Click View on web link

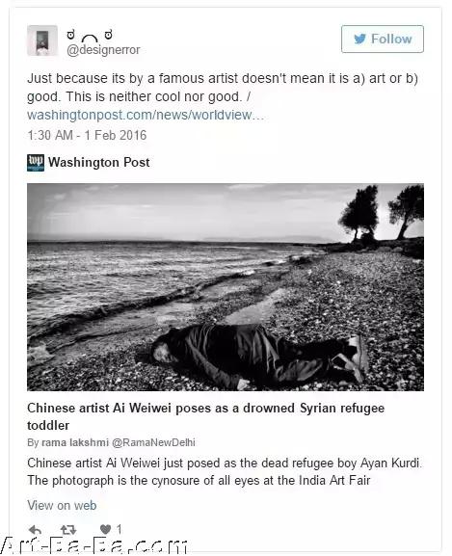[62, 505]
